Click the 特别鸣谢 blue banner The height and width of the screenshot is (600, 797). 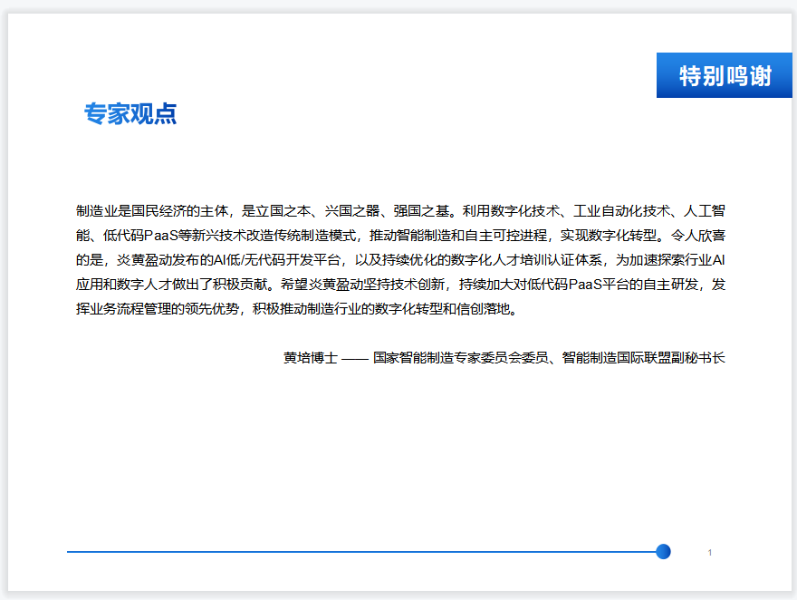coord(724,75)
